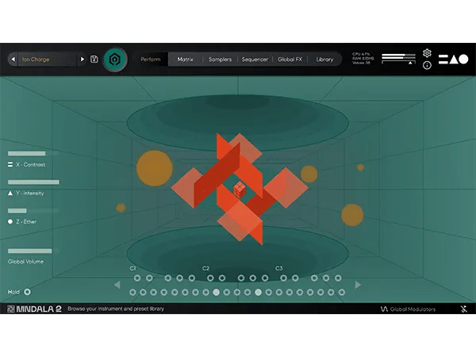Click the first filled key in lower row
The height and width of the screenshot is (357, 476).
tap(216, 292)
